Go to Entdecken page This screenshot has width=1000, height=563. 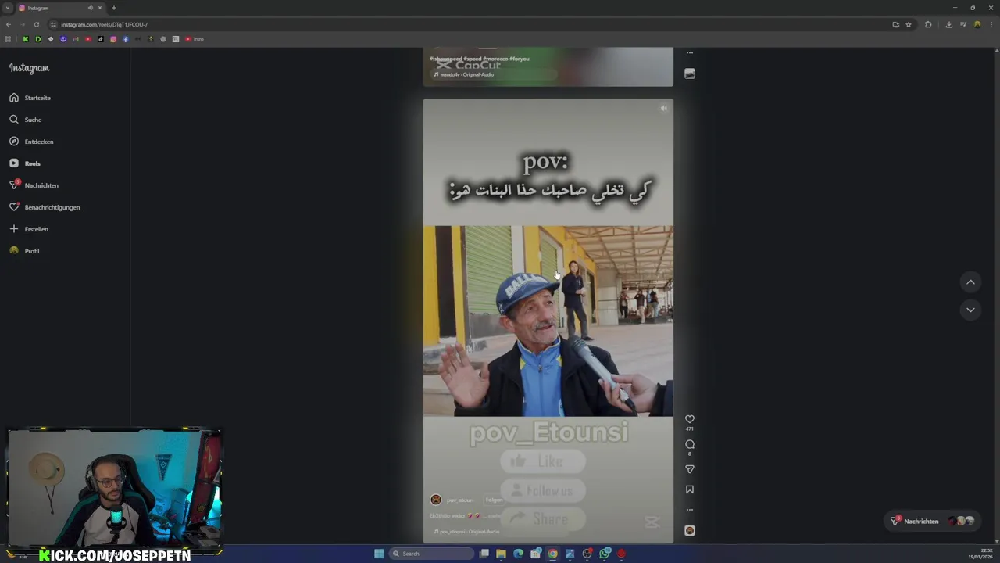(31, 142)
